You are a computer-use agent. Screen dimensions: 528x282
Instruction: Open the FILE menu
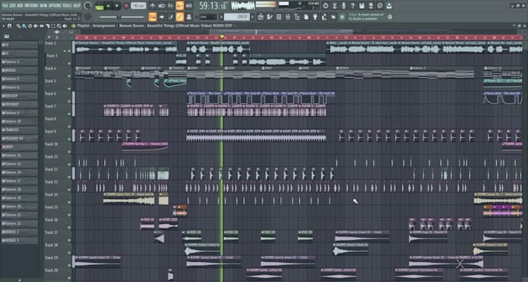pos(5,5)
